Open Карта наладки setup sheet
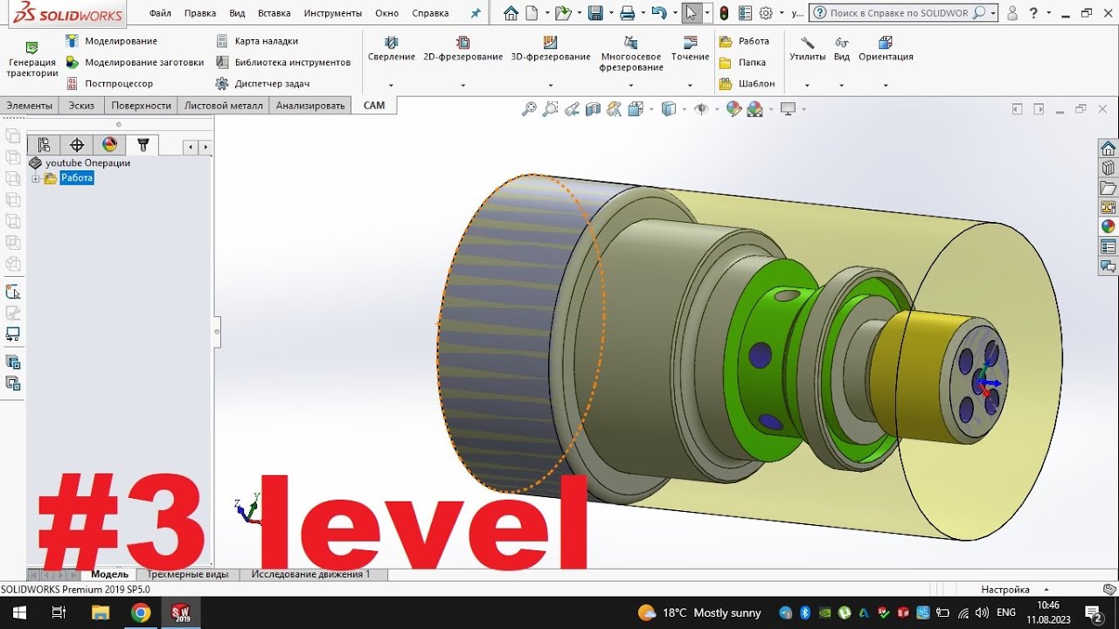1119x629 pixels. coord(256,41)
